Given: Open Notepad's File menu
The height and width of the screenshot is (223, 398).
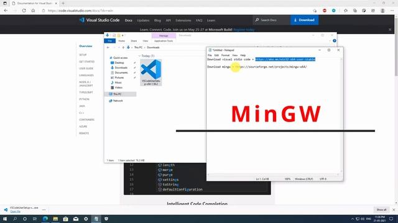Looking at the screenshot, I should coord(210,55).
